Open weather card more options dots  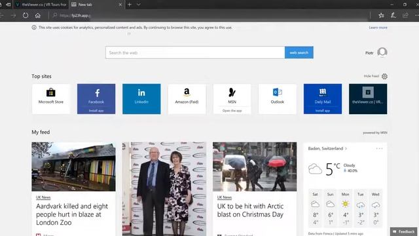click(379, 149)
